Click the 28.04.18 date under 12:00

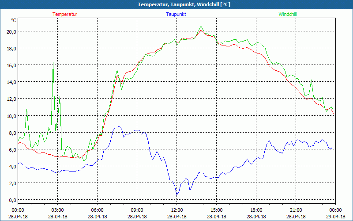point(177,217)
